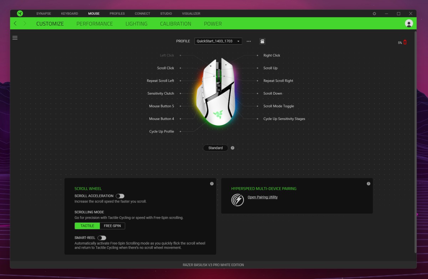The width and height of the screenshot is (428, 279).
Task: Open the Keyboard top menu item
Action: (x=70, y=14)
